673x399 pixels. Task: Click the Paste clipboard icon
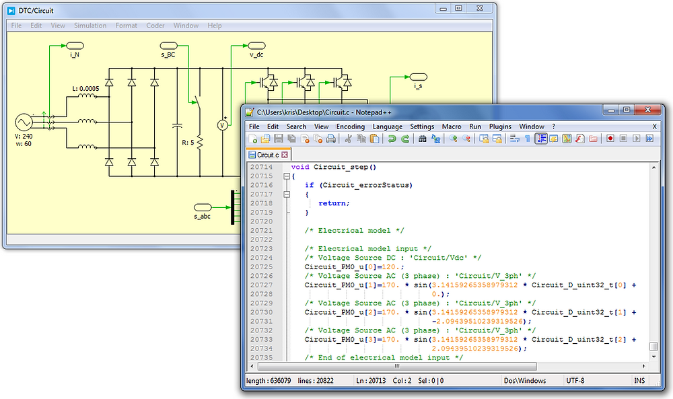(375, 139)
